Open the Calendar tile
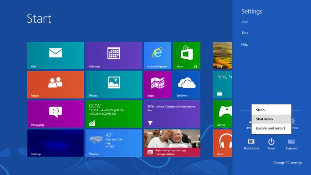Viewport: 311px width, 175px height. click(x=114, y=56)
